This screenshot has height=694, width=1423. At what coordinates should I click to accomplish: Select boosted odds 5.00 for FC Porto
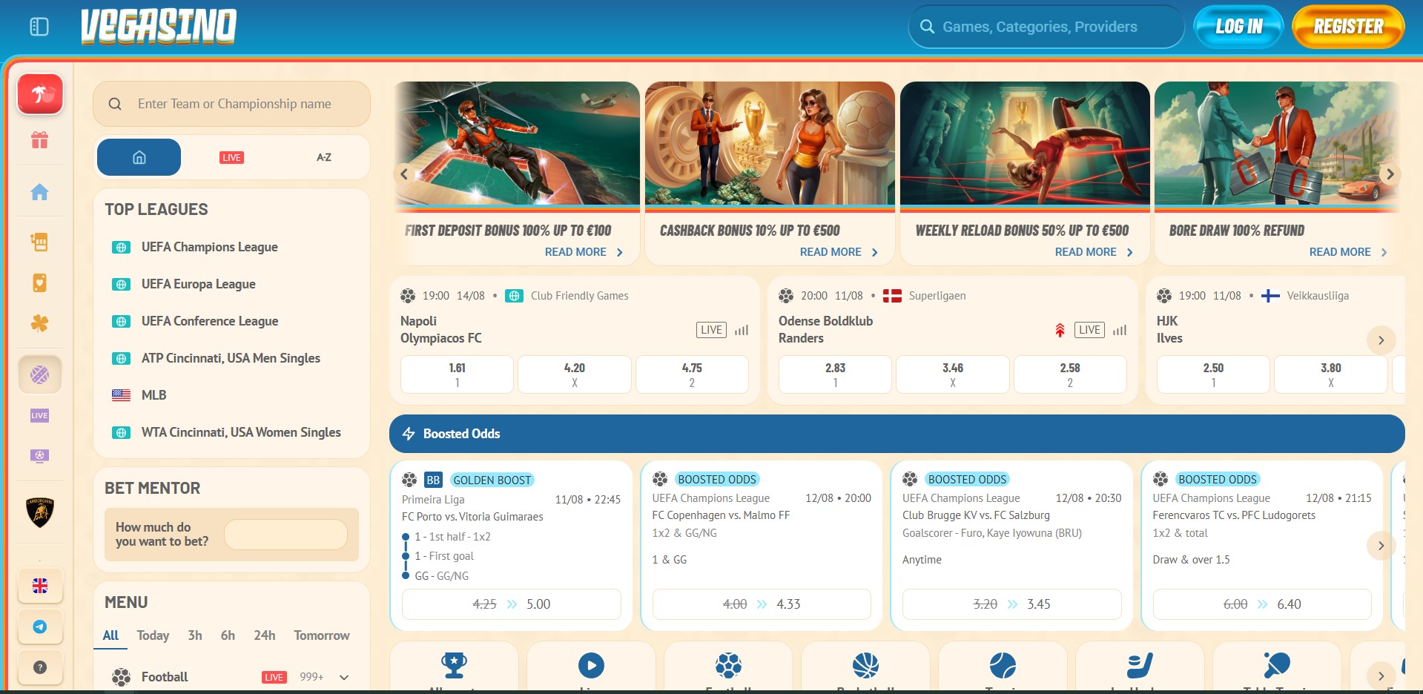pyautogui.click(x=512, y=604)
